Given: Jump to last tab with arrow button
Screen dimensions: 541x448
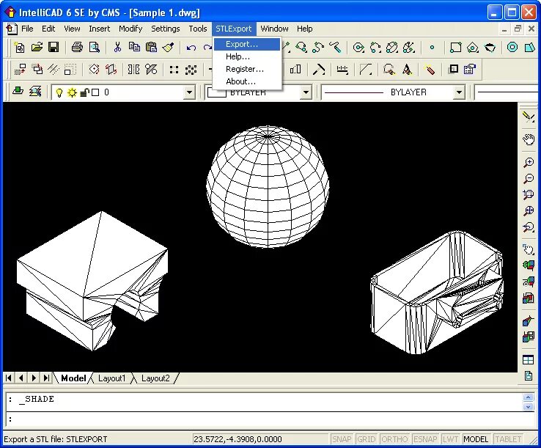Looking at the screenshot, I should pyautogui.click(x=46, y=378).
